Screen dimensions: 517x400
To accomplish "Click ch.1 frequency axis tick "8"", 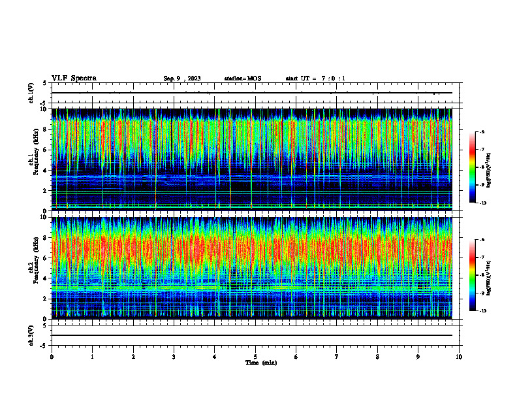I will (46, 129).
